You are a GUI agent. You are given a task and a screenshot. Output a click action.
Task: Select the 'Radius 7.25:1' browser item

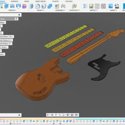point(7,36)
